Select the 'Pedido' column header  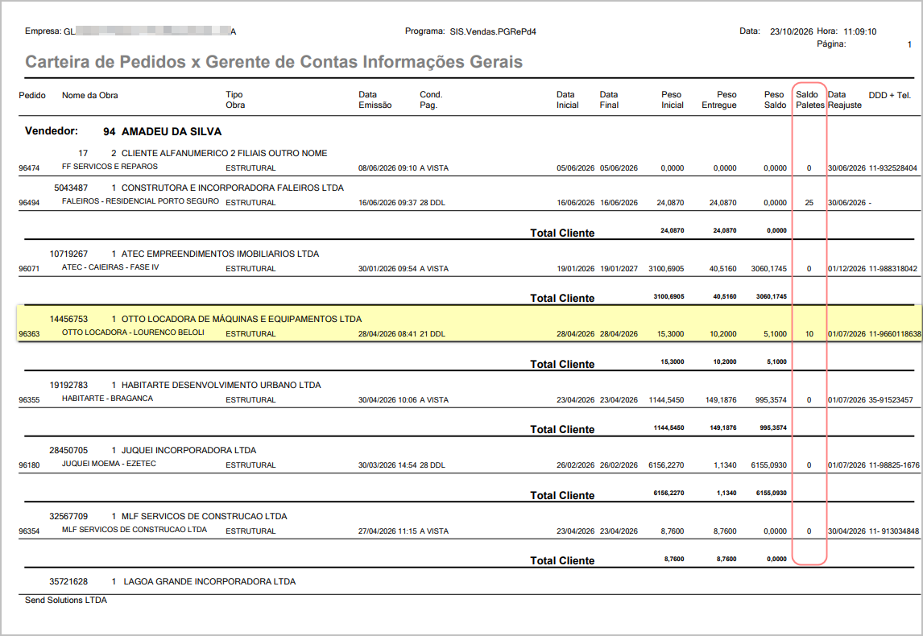click(x=31, y=95)
